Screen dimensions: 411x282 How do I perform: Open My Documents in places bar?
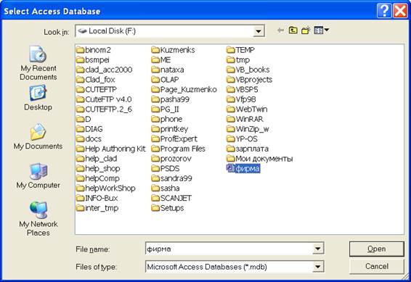38,136
